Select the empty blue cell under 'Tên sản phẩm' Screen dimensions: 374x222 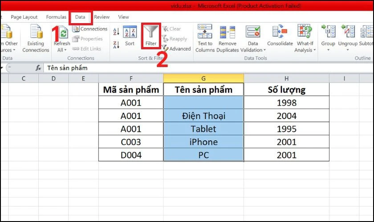pos(203,103)
